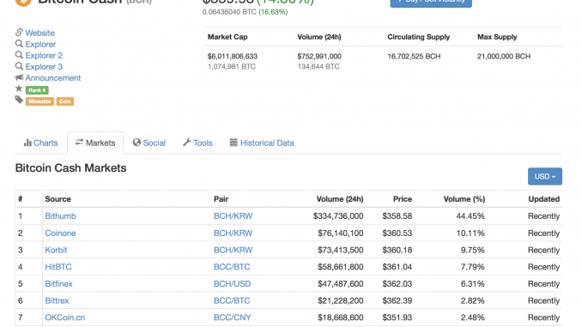Click the BCH/KRW pair in Coinone row
The width and height of the screenshot is (582, 327).
(233, 233)
